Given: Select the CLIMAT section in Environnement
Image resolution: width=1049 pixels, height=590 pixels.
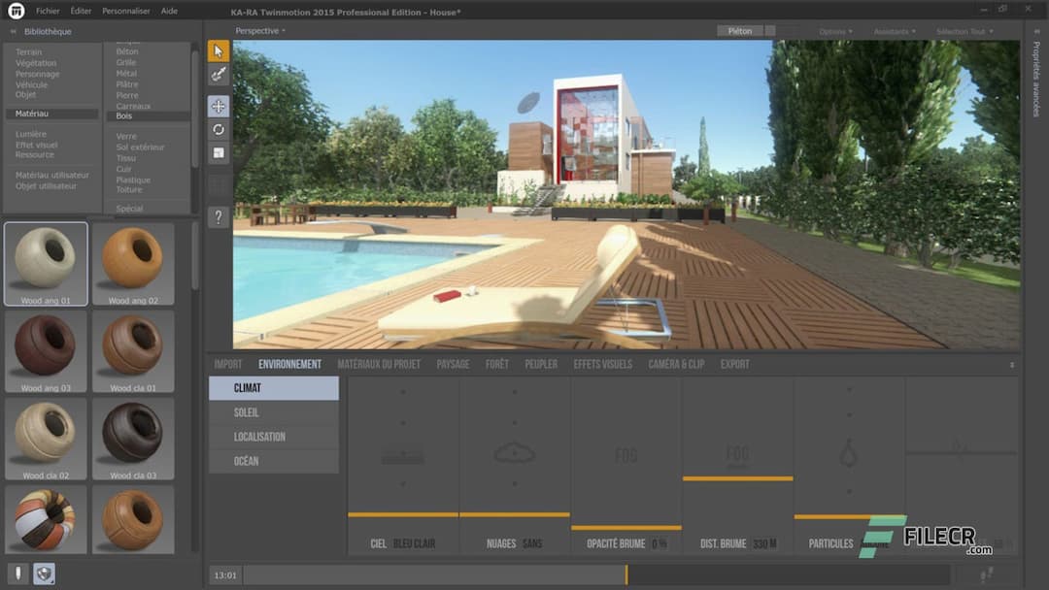Looking at the screenshot, I should point(274,387).
